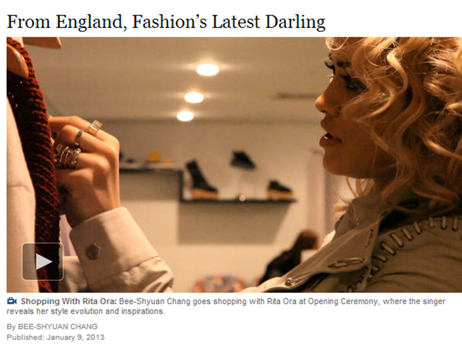The width and height of the screenshot is (462, 344).
Task: Click the bold "Shopping With Rita Ora:" title
Action: pos(69,302)
